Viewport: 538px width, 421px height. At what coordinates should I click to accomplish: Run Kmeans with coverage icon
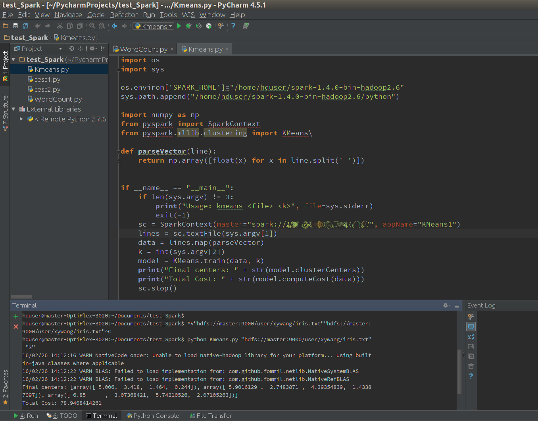(198, 26)
